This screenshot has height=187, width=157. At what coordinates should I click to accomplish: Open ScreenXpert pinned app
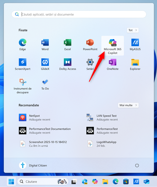(23, 64)
